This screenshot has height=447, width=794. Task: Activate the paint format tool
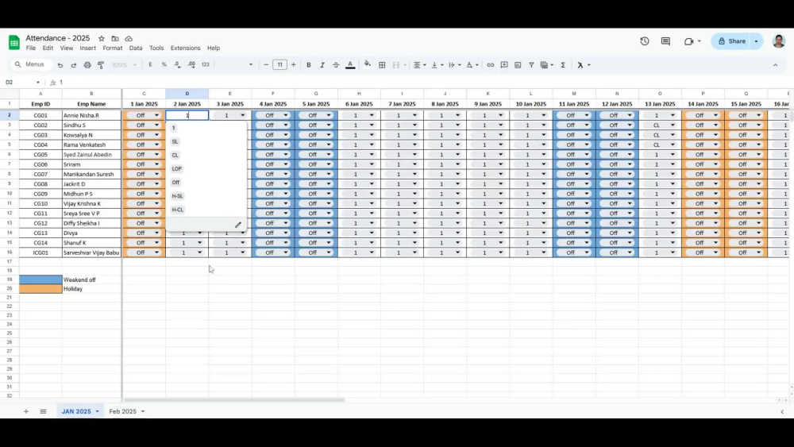(x=101, y=65)
